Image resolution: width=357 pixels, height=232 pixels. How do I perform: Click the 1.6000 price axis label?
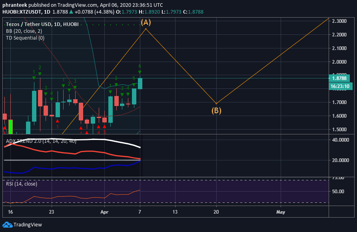(x=339, y=116)
